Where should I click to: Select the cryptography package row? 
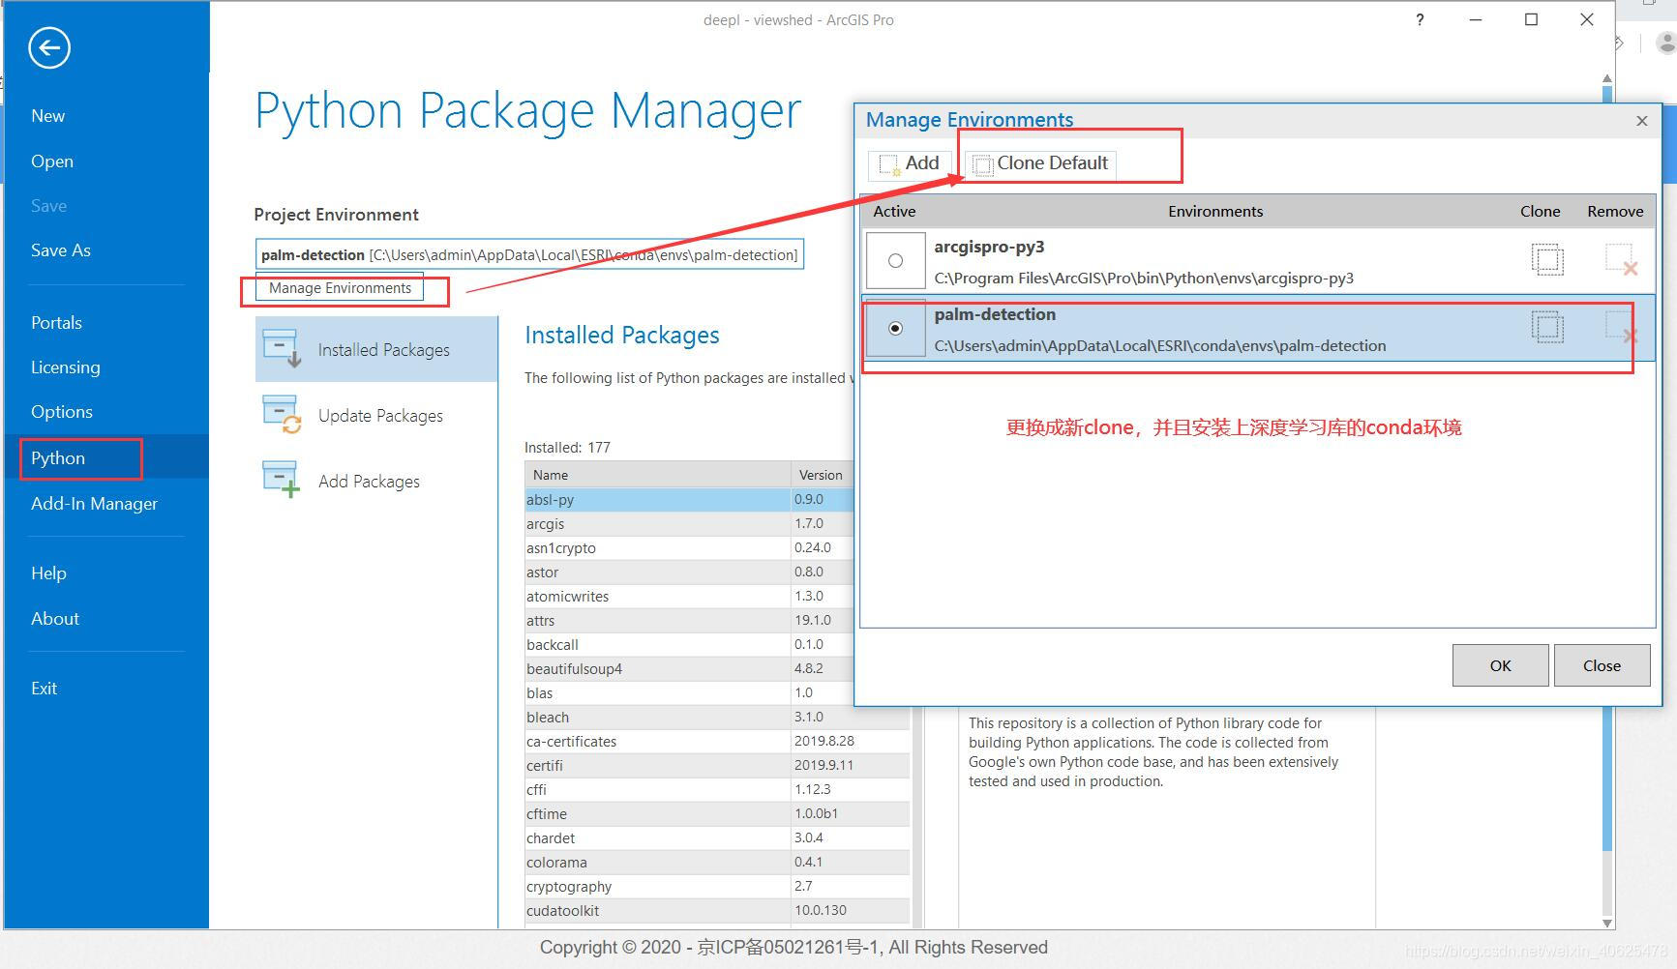(x=717, y=887)
